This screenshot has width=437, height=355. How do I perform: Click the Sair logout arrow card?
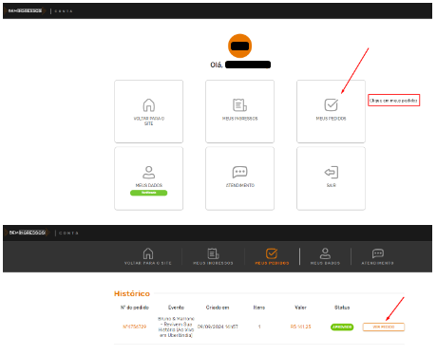click(331, 178)
